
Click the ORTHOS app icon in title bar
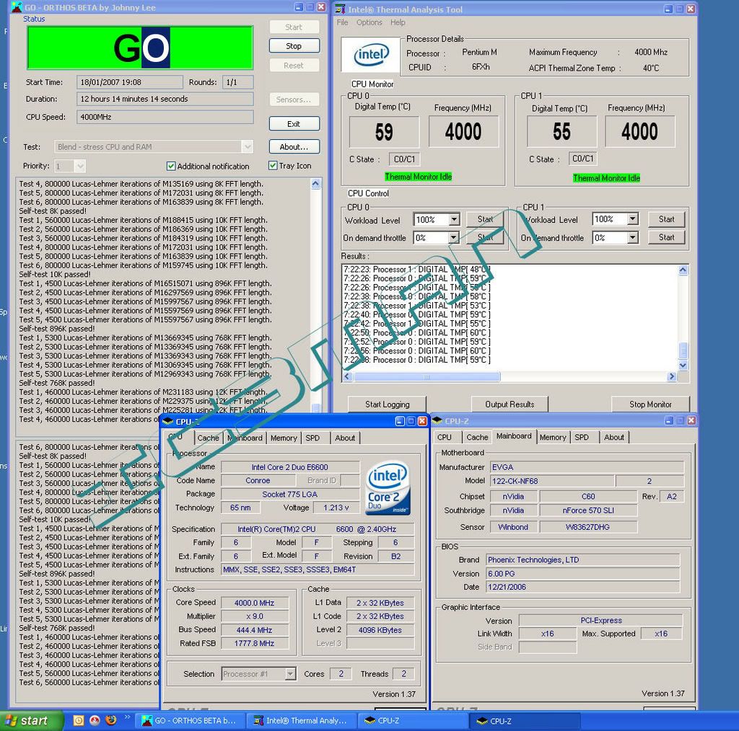click(x=17, y=7)
